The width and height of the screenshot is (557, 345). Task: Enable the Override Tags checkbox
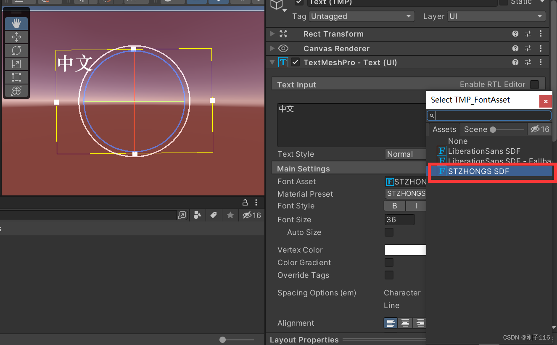(x=389, y=275)
